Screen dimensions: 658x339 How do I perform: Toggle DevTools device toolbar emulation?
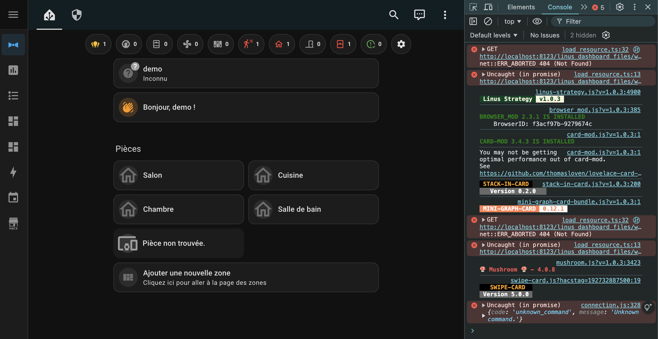point(488,7)
